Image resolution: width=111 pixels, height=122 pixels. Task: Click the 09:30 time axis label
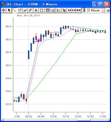click(x=29, y=116)
